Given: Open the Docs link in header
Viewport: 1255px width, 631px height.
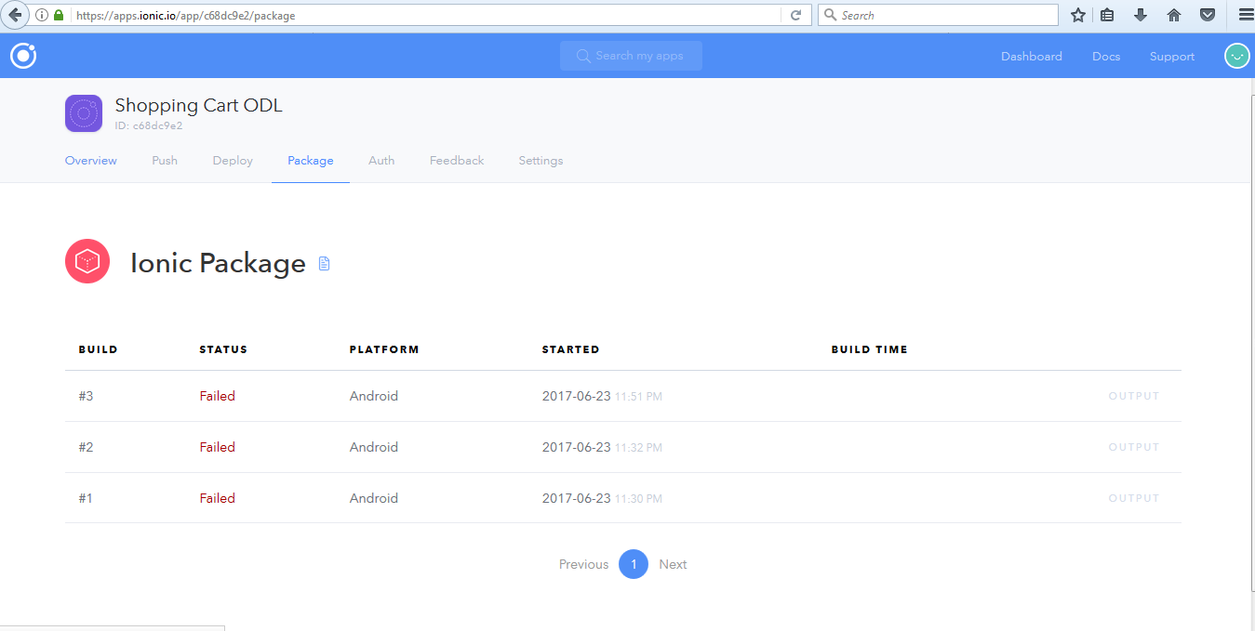Looking at the screenshot, I should click(x=1106, y=57).
